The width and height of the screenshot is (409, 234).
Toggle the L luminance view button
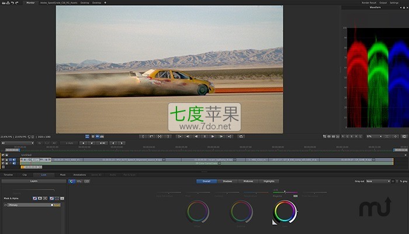(361, 136)
